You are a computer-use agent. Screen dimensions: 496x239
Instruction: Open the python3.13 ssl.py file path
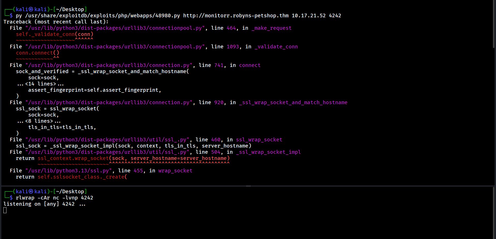click(68, 171)
